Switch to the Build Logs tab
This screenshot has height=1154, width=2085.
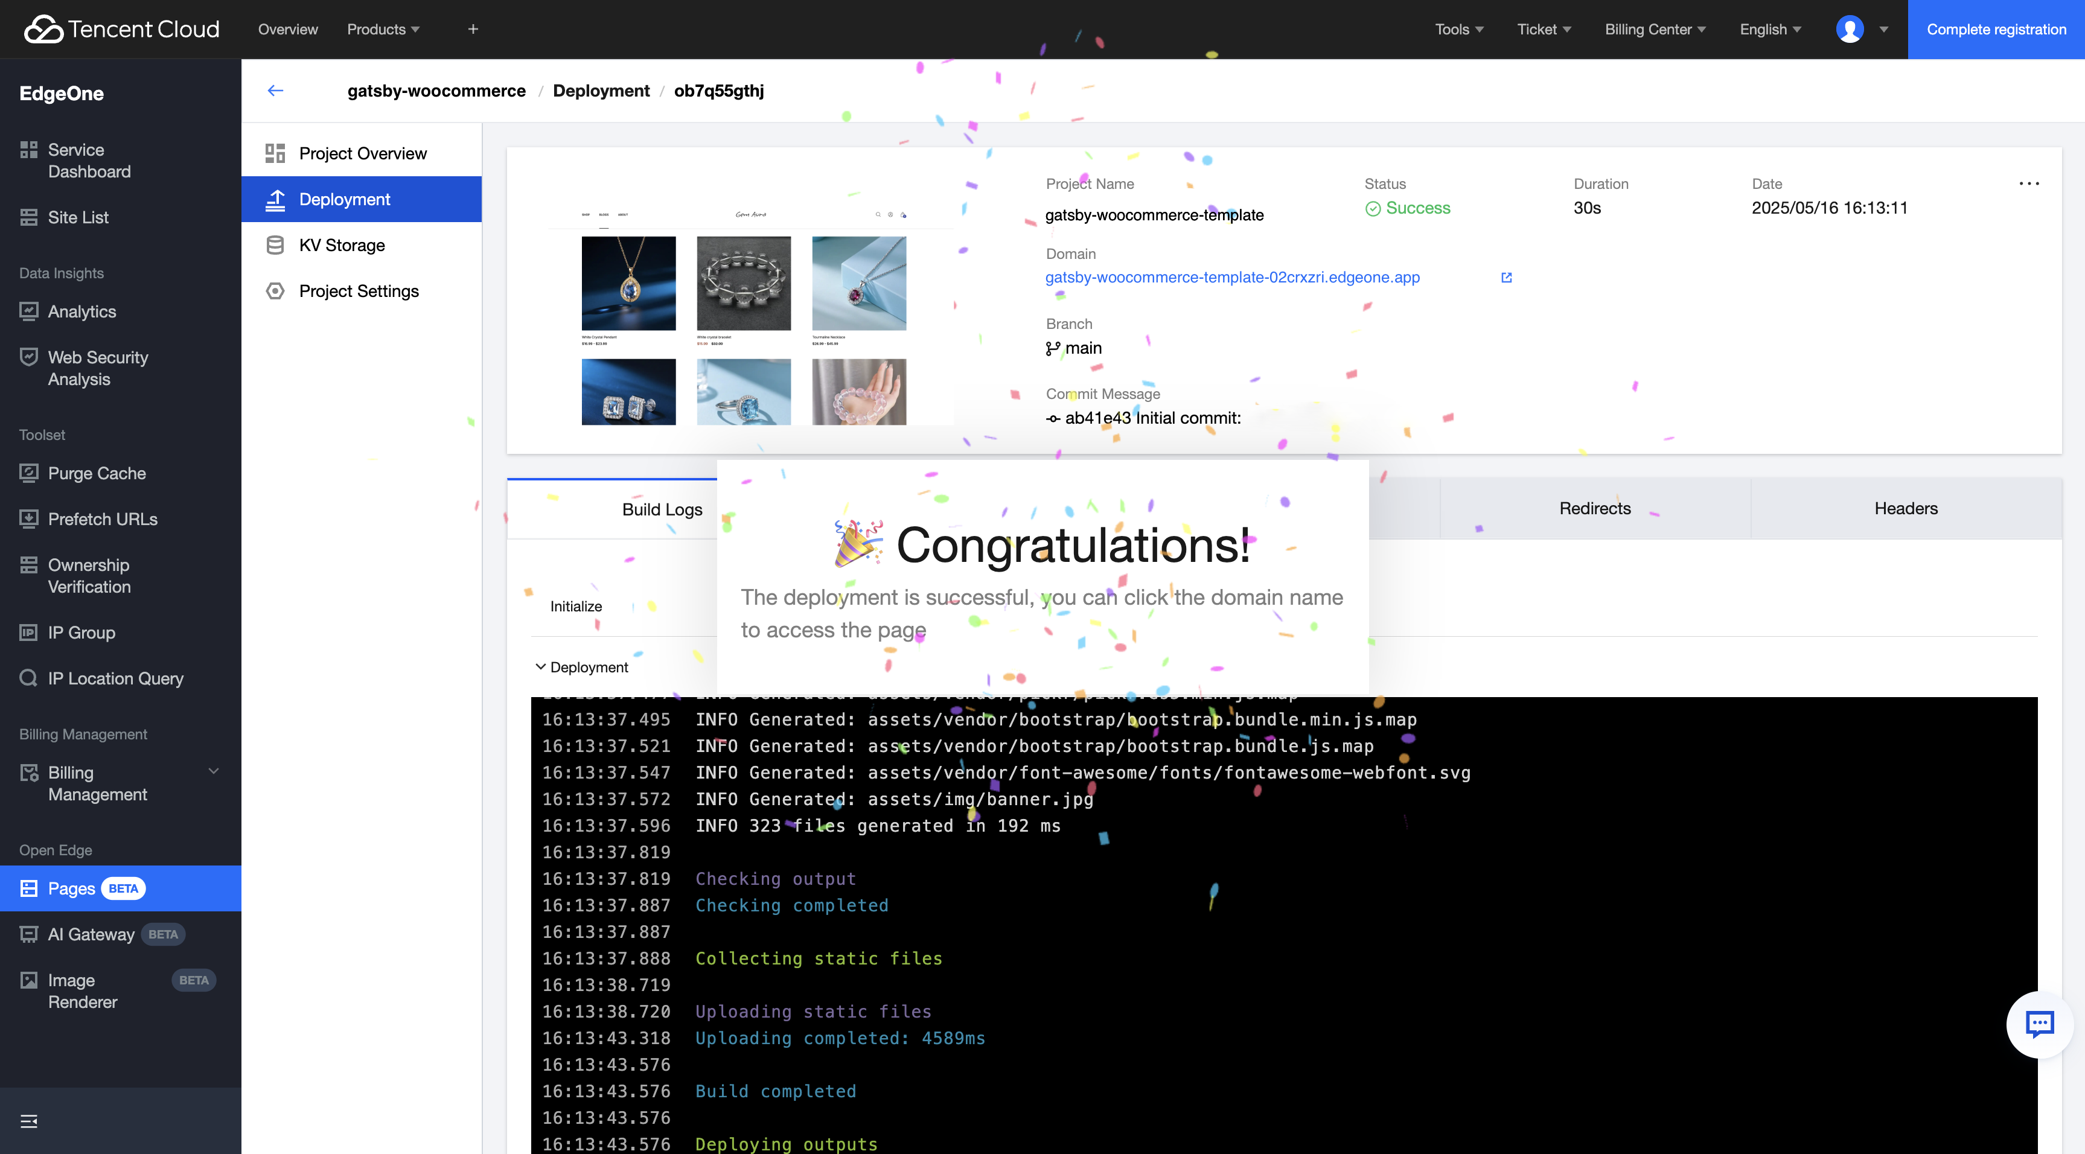[x=662, y=509]
